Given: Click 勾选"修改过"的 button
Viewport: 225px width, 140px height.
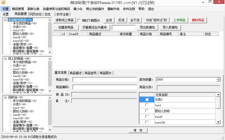Looking at the screenshot, I should pos(156,20).
